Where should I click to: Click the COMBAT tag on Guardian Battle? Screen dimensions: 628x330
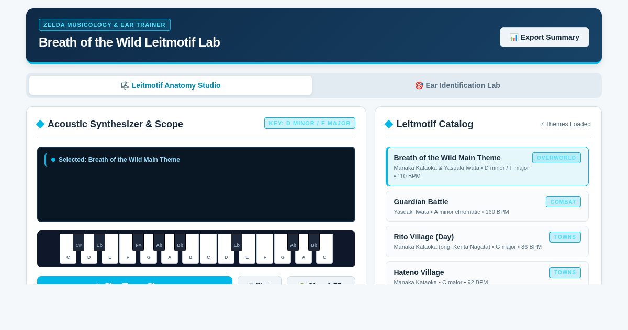click(563, 202)
